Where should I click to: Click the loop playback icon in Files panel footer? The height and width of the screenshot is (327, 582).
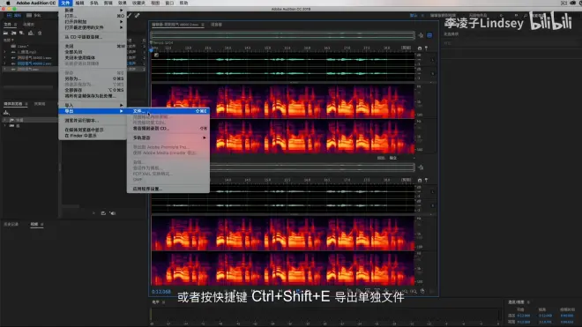[x=103, y=213]
